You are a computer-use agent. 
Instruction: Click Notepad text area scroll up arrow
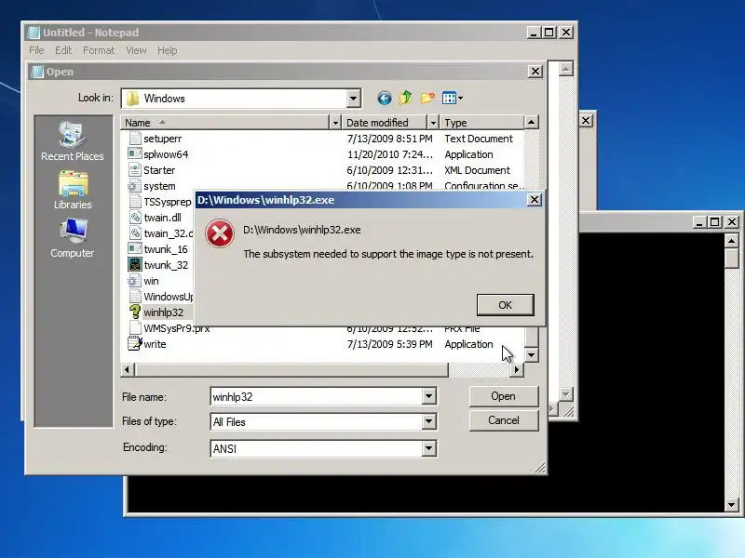(x=565, y=69)
